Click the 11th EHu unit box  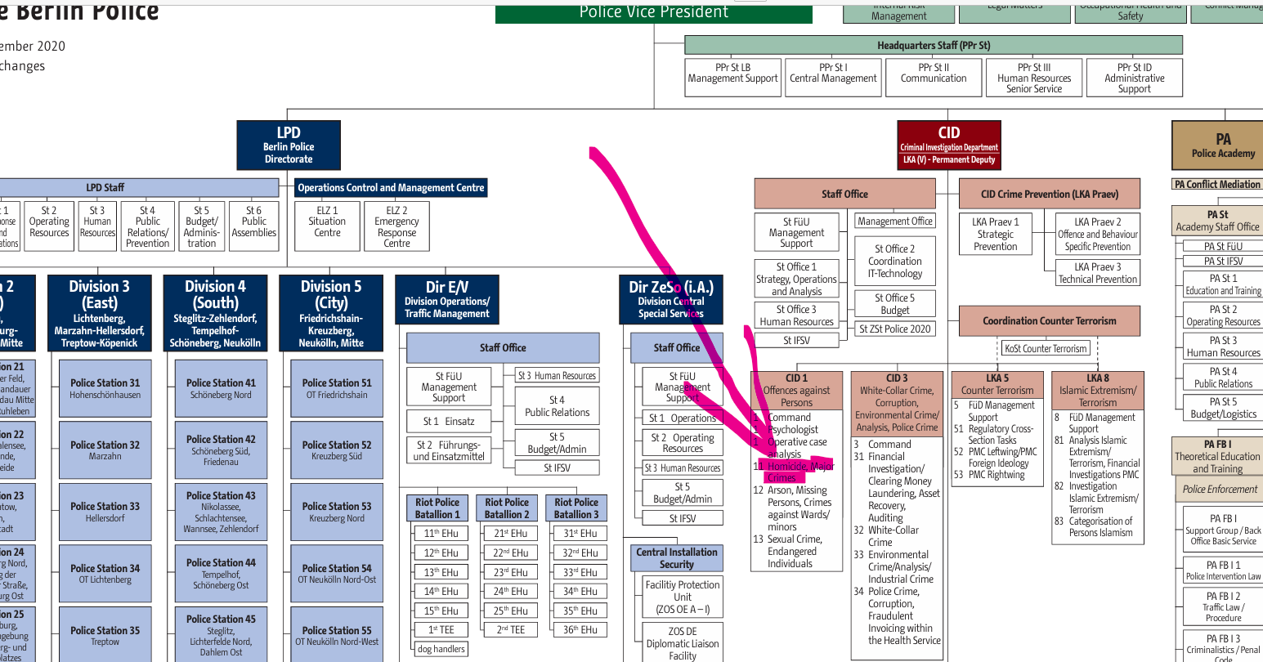(441, 533)
